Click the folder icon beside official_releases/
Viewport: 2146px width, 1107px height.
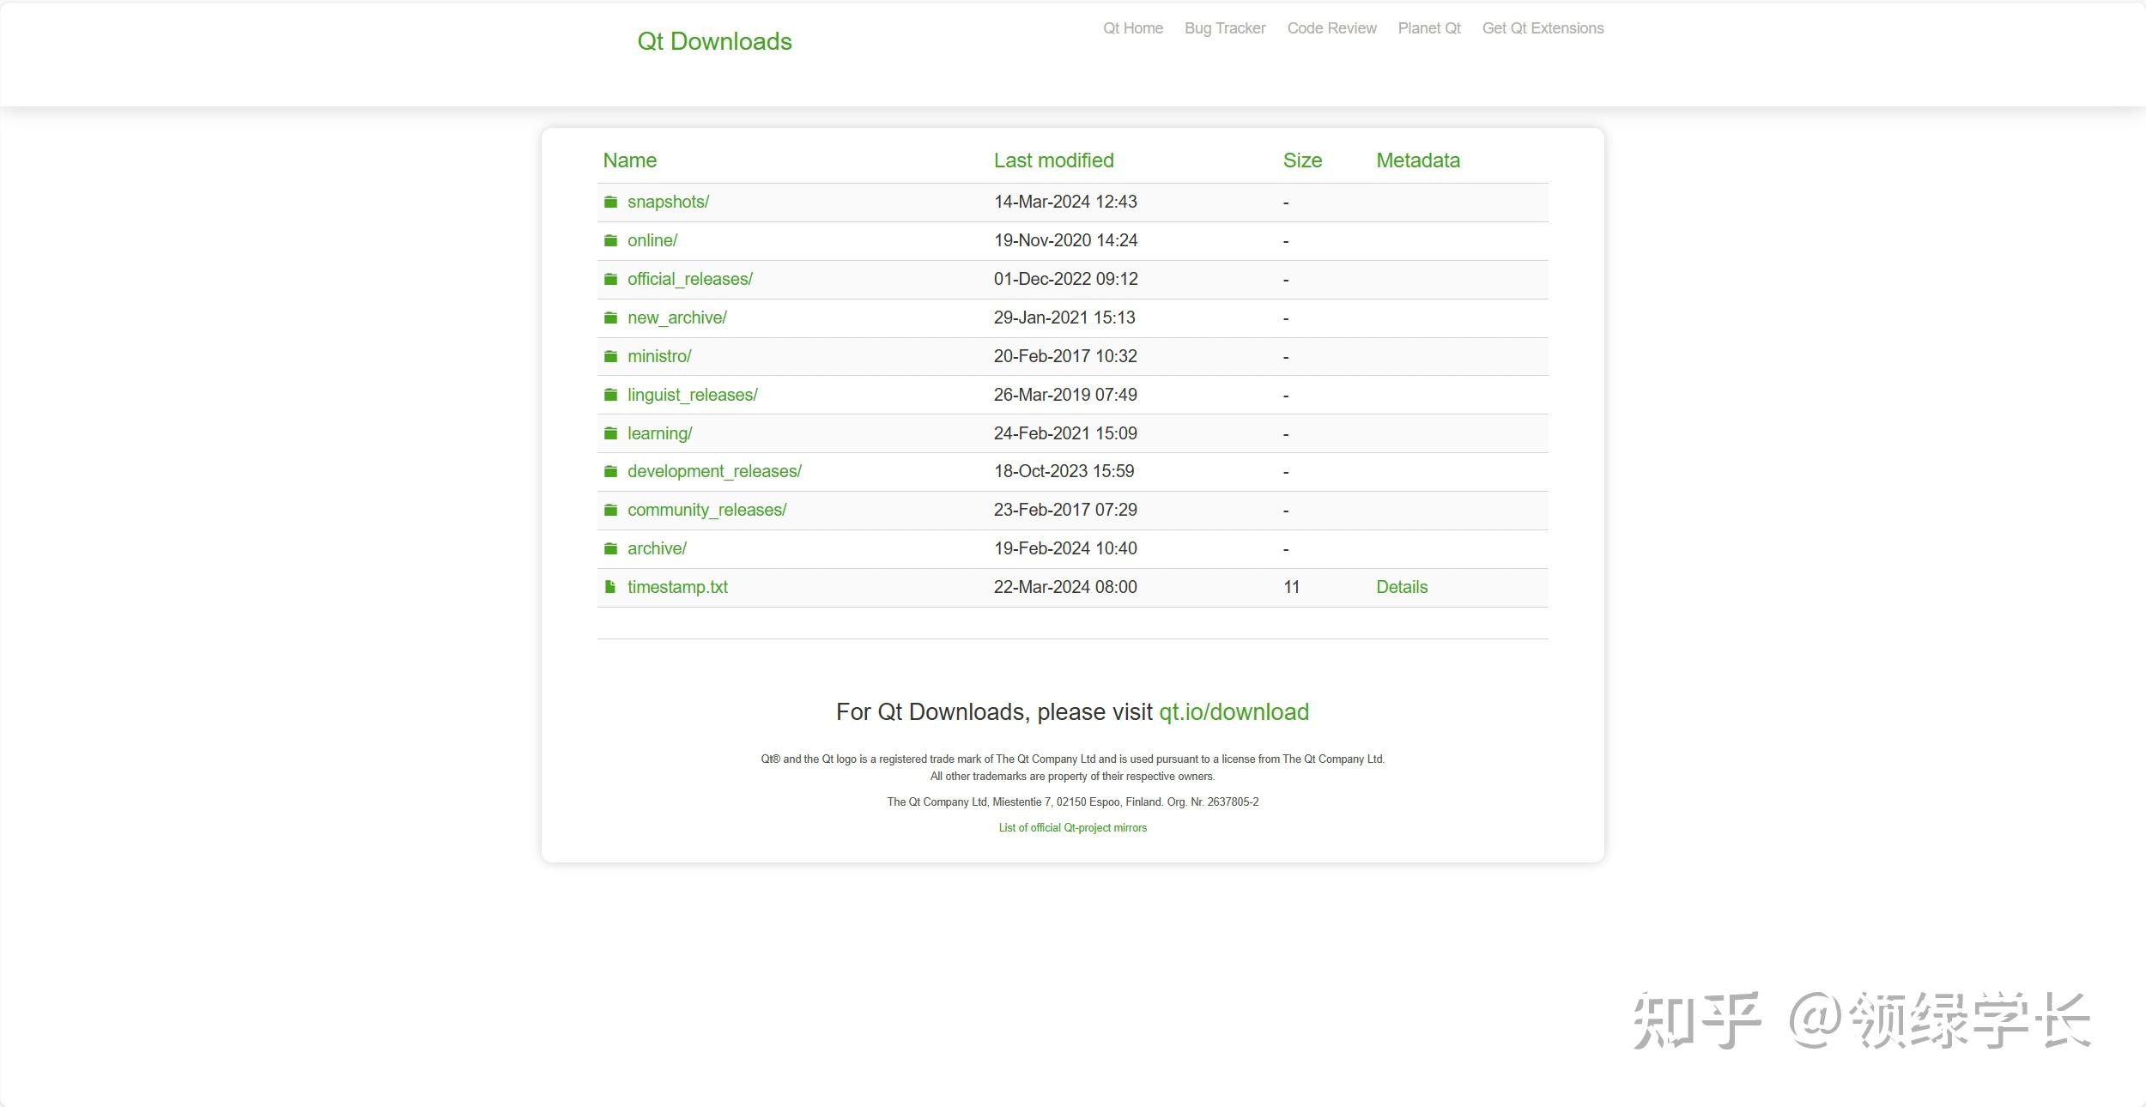[x=610, y=279]
